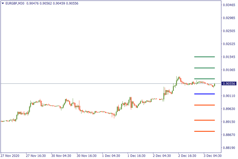Click the 0.93465 price scale label
Screen dimensions: 238x159
tap(229, 5)
